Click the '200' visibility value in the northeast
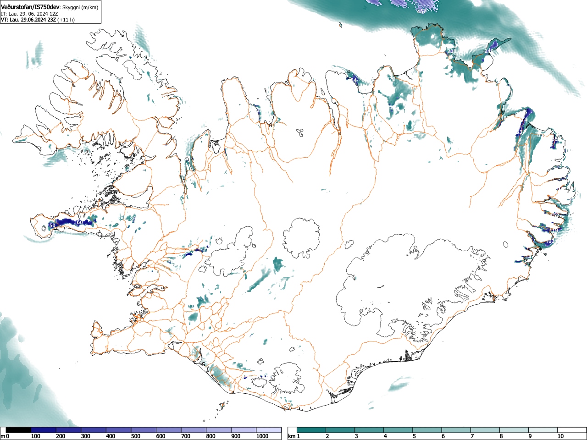The image size is (587, 440). (452, 51)
